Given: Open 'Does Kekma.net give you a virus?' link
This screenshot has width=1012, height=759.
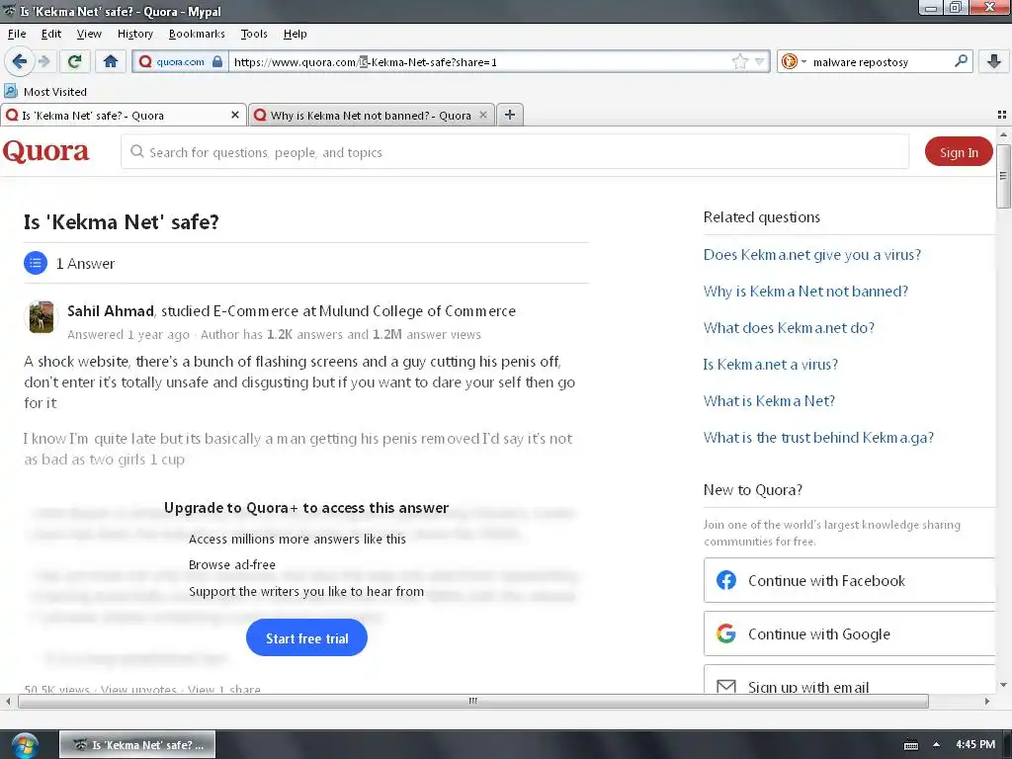Looking at the screenshot, I should 812,254.
